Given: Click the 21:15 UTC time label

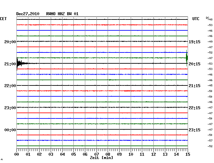Looking at the screenshot, I should tap(195, 86).
